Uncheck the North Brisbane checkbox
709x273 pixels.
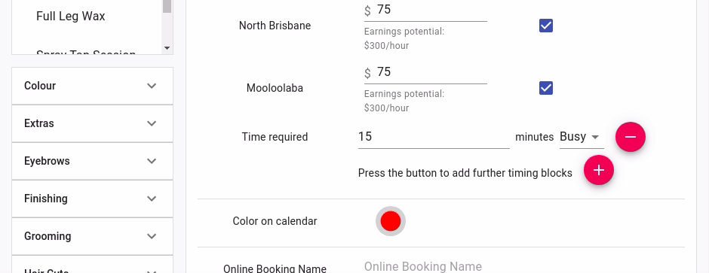point(546,26)
